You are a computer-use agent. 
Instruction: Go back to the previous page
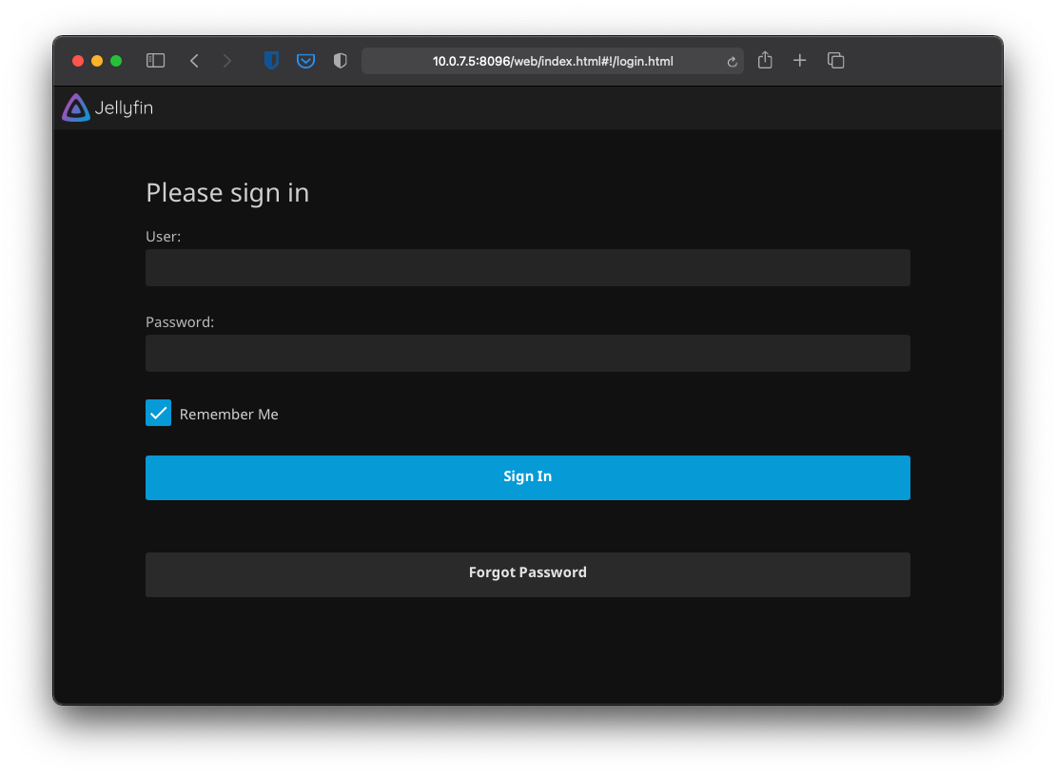click(194, 61)
